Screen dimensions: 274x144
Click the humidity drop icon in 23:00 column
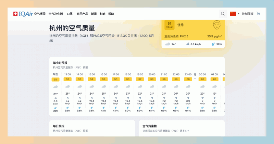point(188,108)
